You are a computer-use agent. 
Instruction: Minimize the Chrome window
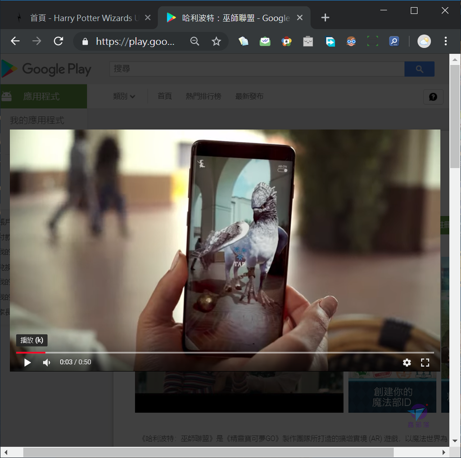(384, 10)
